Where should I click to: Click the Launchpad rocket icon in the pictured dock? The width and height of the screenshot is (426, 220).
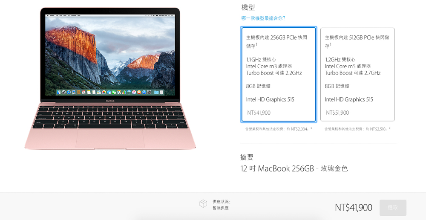coord(63,93)
